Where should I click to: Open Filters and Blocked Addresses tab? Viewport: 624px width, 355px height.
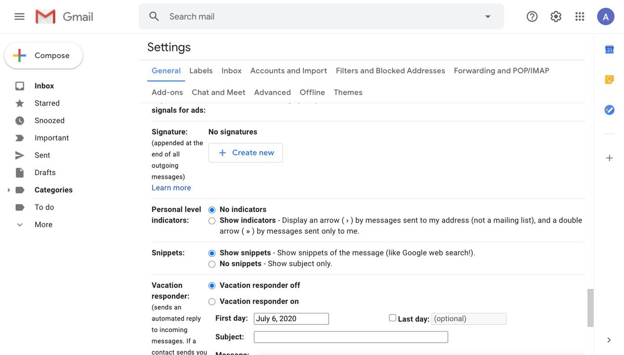click(391, 71)
